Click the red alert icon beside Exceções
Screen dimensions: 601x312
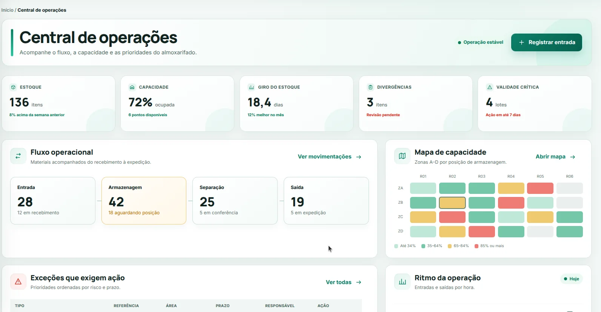(18, 282)
